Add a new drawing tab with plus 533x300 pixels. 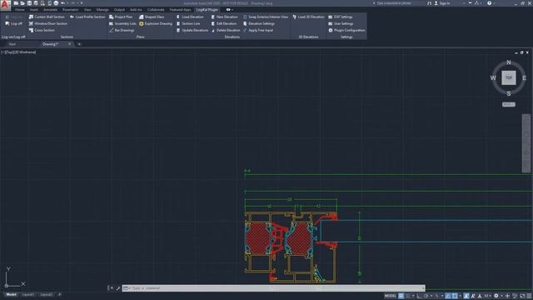tap(79, 44)
